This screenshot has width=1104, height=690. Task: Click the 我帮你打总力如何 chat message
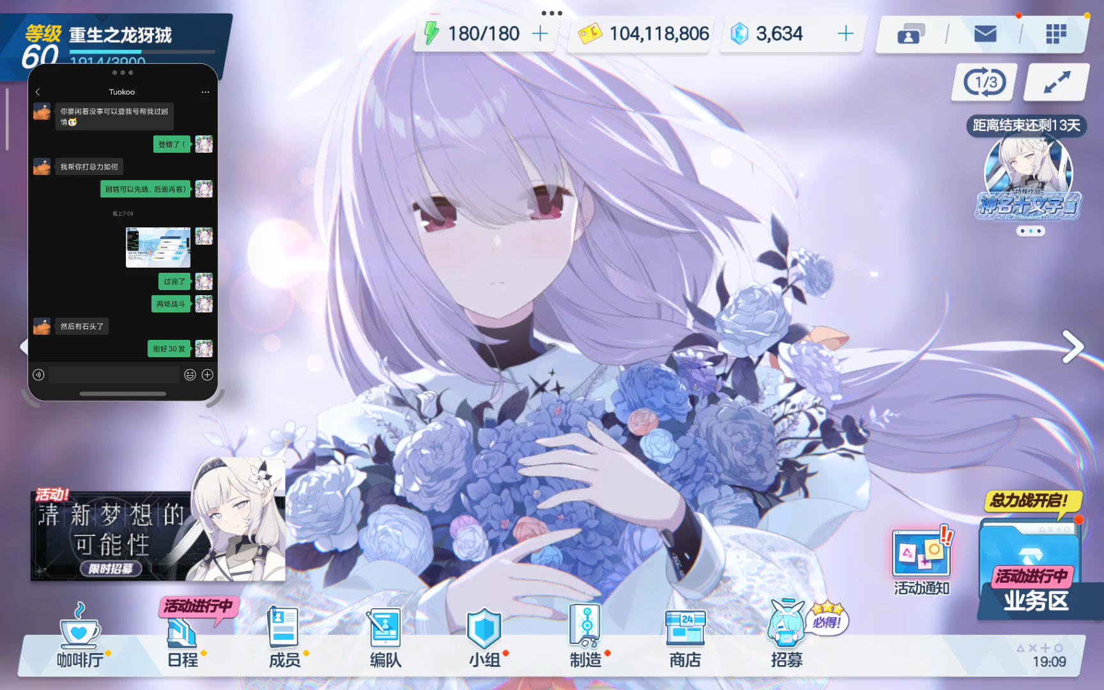89,167
